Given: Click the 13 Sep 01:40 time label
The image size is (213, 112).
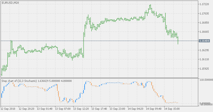Looking at the screenshot, I should pyautogui.click(x=45, y=109).
